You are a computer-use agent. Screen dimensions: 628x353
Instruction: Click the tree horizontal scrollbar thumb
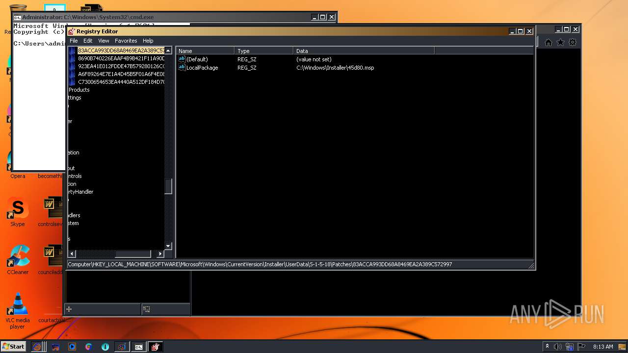[x=132, y=254]
